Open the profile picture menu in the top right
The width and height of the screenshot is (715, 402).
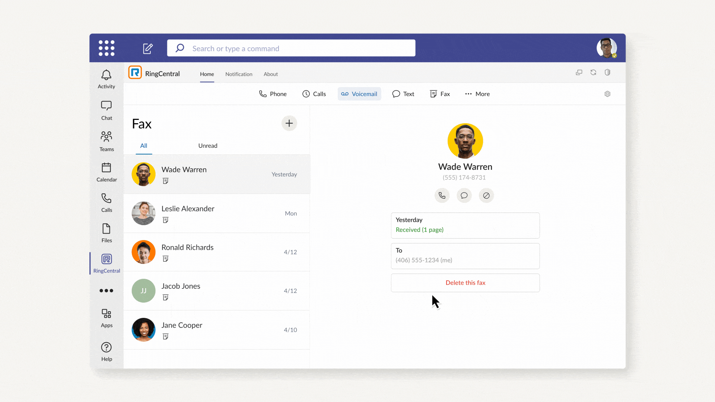tap(606, 48)
